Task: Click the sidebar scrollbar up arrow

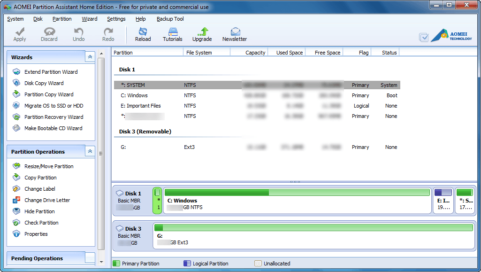Action: (101, 54)
